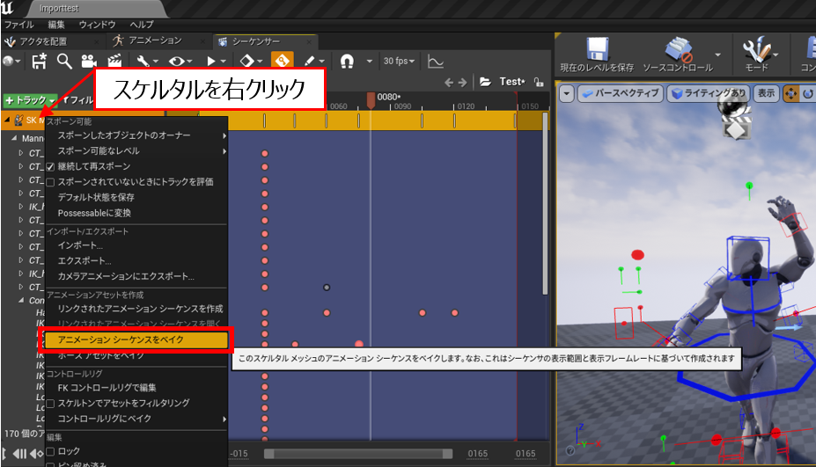The image size is (816, 467).
Task: Expand the first CT_ track row
Action: point(21,153)
